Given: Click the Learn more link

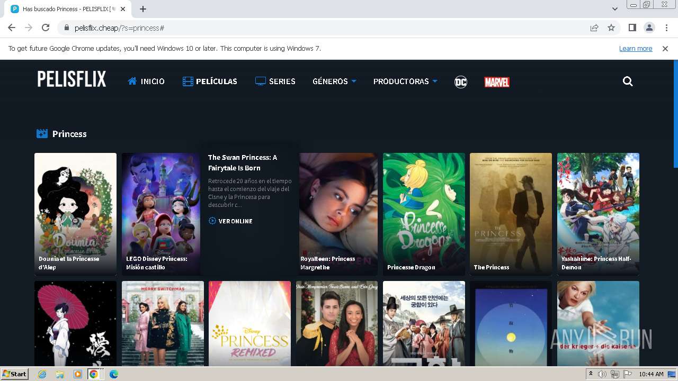Looking at the screenshot, I should point(636,49).
